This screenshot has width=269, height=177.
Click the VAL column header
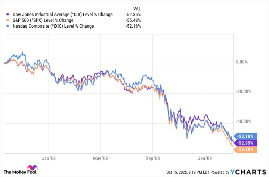click(137, 8)
